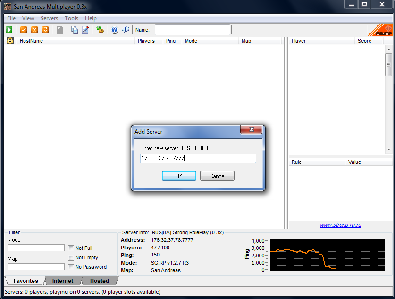395x299 pixels.
Task: Click the map value San Andreas
Action: 166,270
